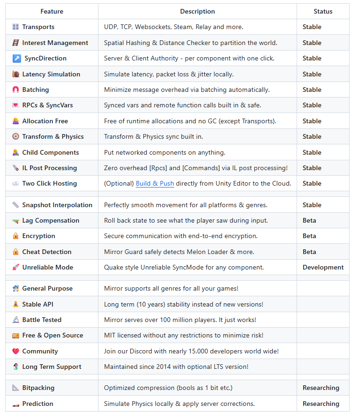Screen dimensions: 358x412
Task: Click the Community feature name
Action: pyautogui.click(x=40, y=351)
